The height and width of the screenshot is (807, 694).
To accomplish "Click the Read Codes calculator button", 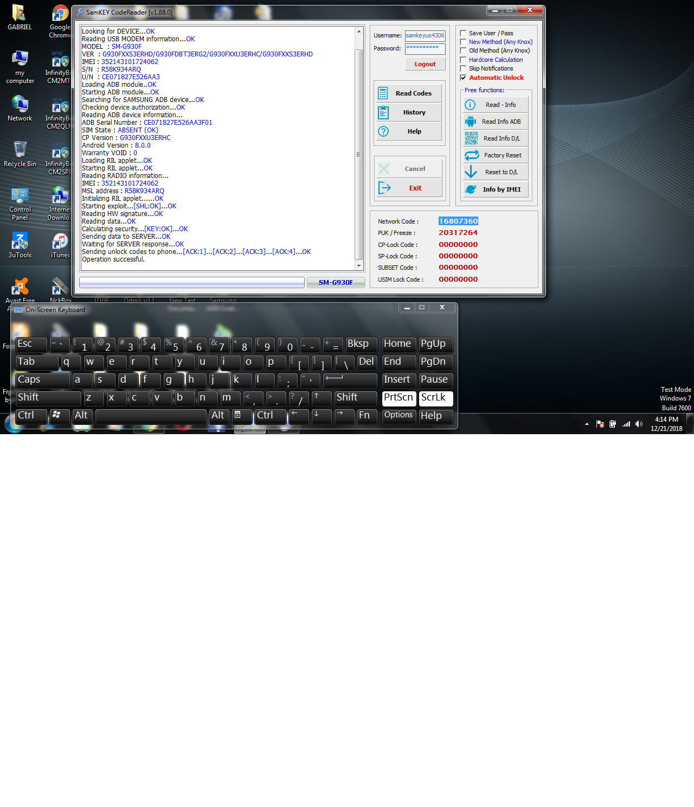I will [x=409, y=93].
